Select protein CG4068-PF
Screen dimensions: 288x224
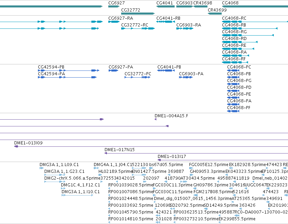pyautogui.click(x=239, y=108)
